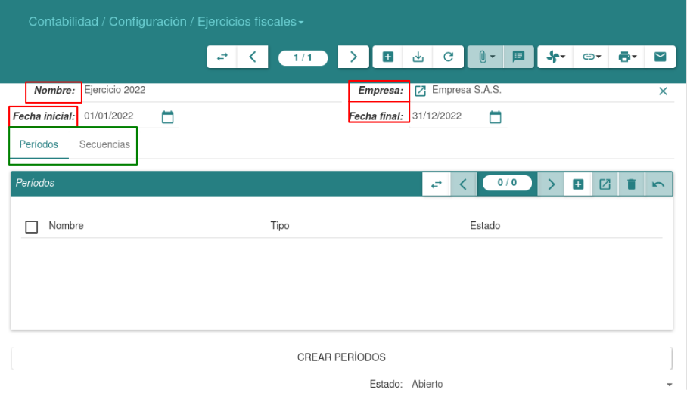The height and width of the screenshot is (396, 687).
Task: Click the CREAR PERÍODOS button
Action: tap(341, 357)
